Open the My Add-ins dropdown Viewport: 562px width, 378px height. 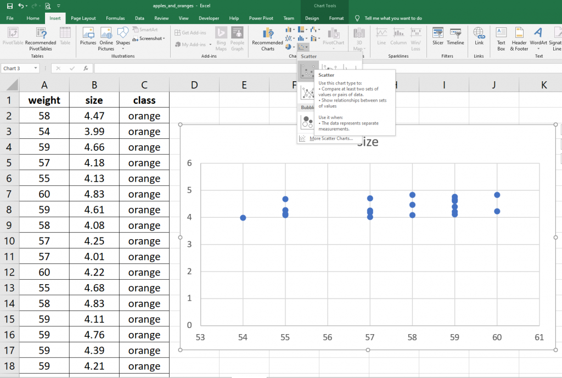coord(210,46)
